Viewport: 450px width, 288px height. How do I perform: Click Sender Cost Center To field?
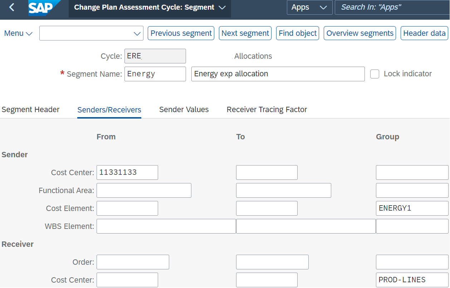[x=267, y=172]
